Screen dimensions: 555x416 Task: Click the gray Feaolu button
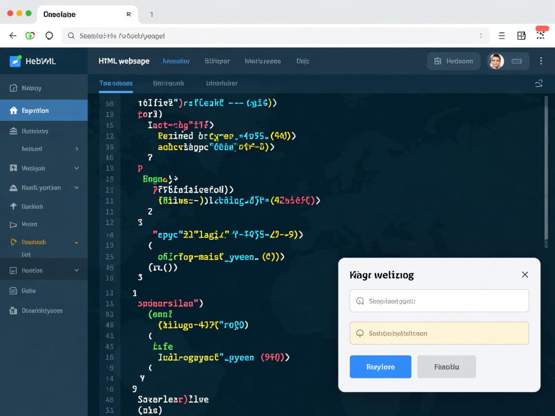coord(446,367)
